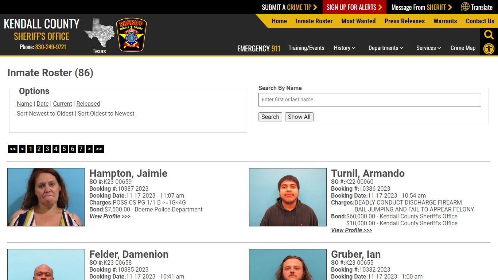The width and height of the screenshot is (498, 280).
Task: Go to previous page with < button
Action: [22, 149]
